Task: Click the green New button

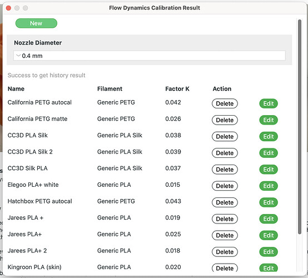Action: pos(36,23)
